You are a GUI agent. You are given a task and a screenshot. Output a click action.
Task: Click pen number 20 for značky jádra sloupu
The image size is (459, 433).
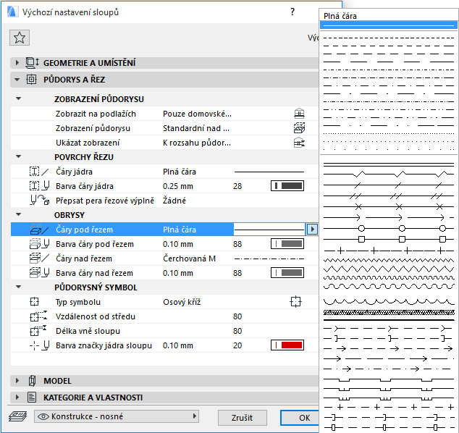pyautogui.click(x=237, y=345)
